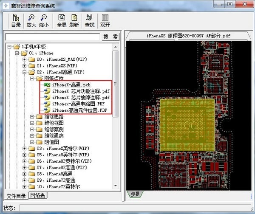Image resolution: width=255 pixels, height=214 pixels.
Task: Refresh the view using 刷新 icon
Action: (74, 21)
